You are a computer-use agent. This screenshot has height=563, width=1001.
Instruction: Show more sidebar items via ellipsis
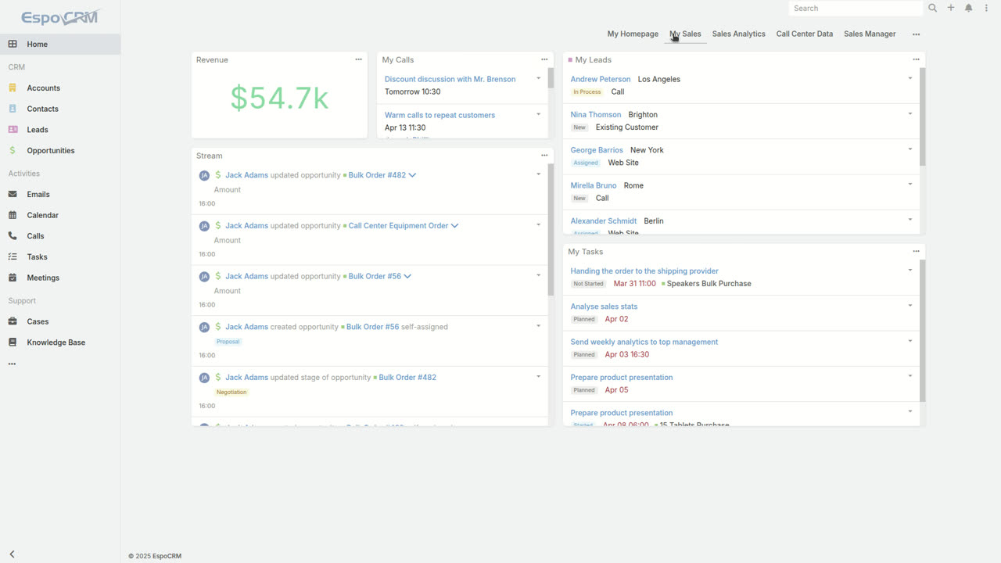[12, 364]
